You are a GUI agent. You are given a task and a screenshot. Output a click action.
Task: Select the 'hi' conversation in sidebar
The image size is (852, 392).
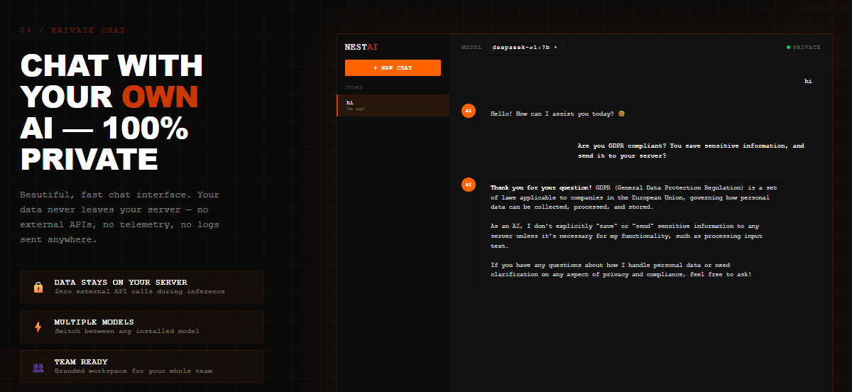coord(393,105)
